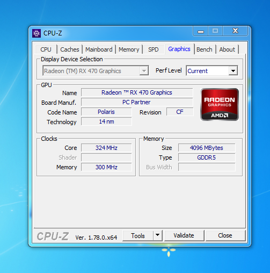Image resolution: width=270 pixels, height=273 pixels.
Task: Click the CF revision value
Action: pyautogui.click(x=180, y=112)
